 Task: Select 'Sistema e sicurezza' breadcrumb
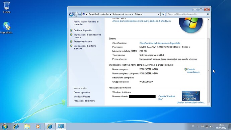point(122,14)
